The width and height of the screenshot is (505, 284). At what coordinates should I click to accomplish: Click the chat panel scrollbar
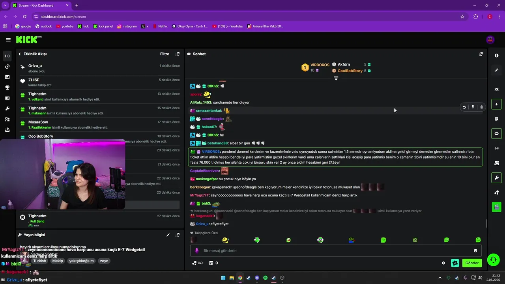tap(486, 224)
